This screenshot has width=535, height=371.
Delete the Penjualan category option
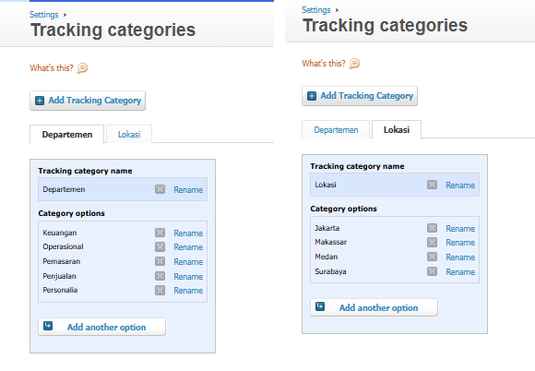[x=160, y=276]
